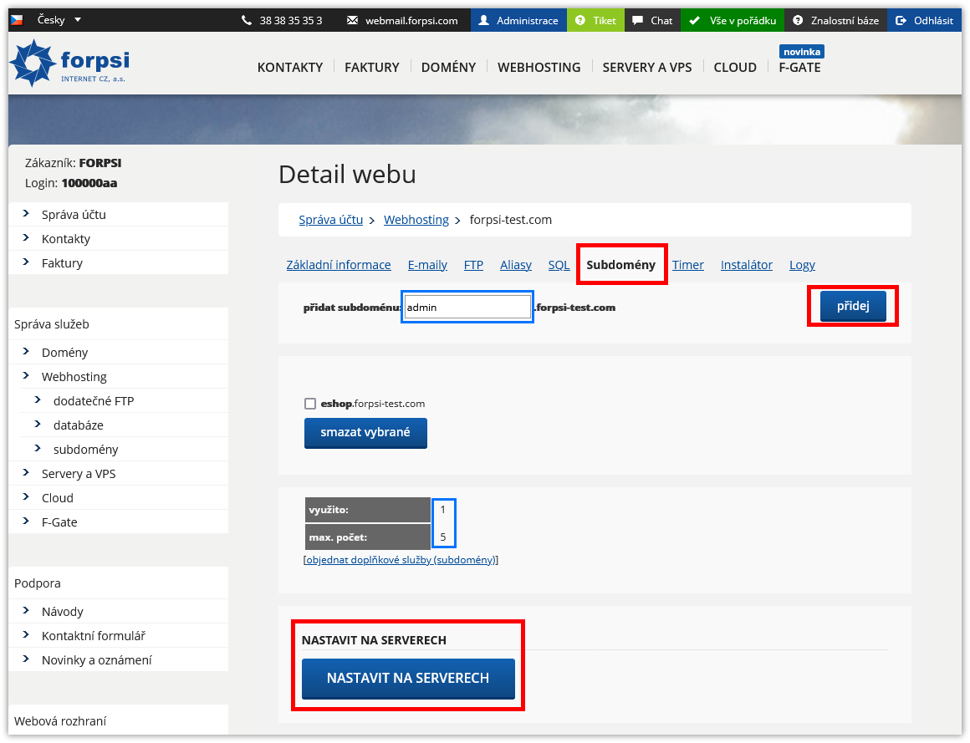The width and height of the screenshot is (970, 743).
Task: Open the SERVERY A VPS main menu
Action: point(647,68)
